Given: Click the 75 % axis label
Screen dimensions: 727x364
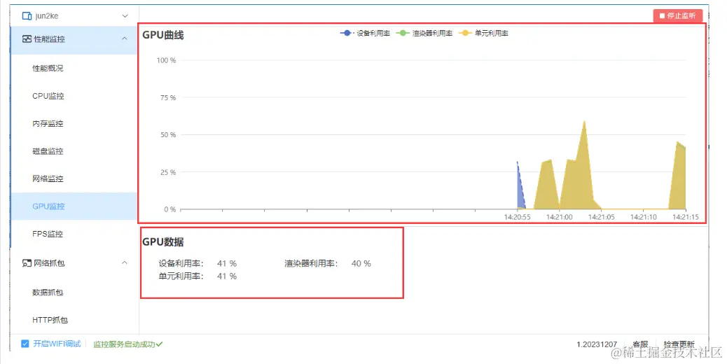Looking at the screenshot, I should (168, 98).
